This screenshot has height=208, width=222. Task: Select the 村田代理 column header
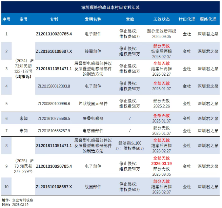(187, 19)
